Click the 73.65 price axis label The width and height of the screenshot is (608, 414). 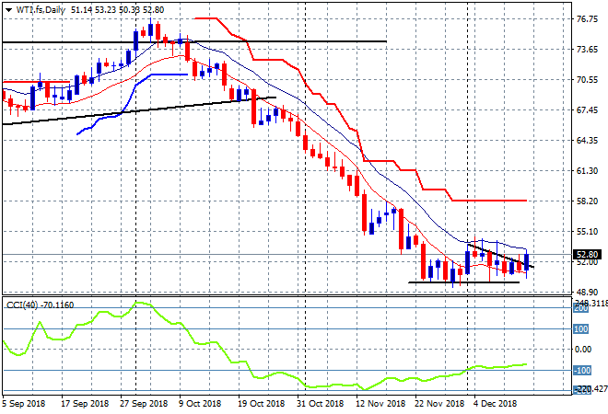coord(587,49)
